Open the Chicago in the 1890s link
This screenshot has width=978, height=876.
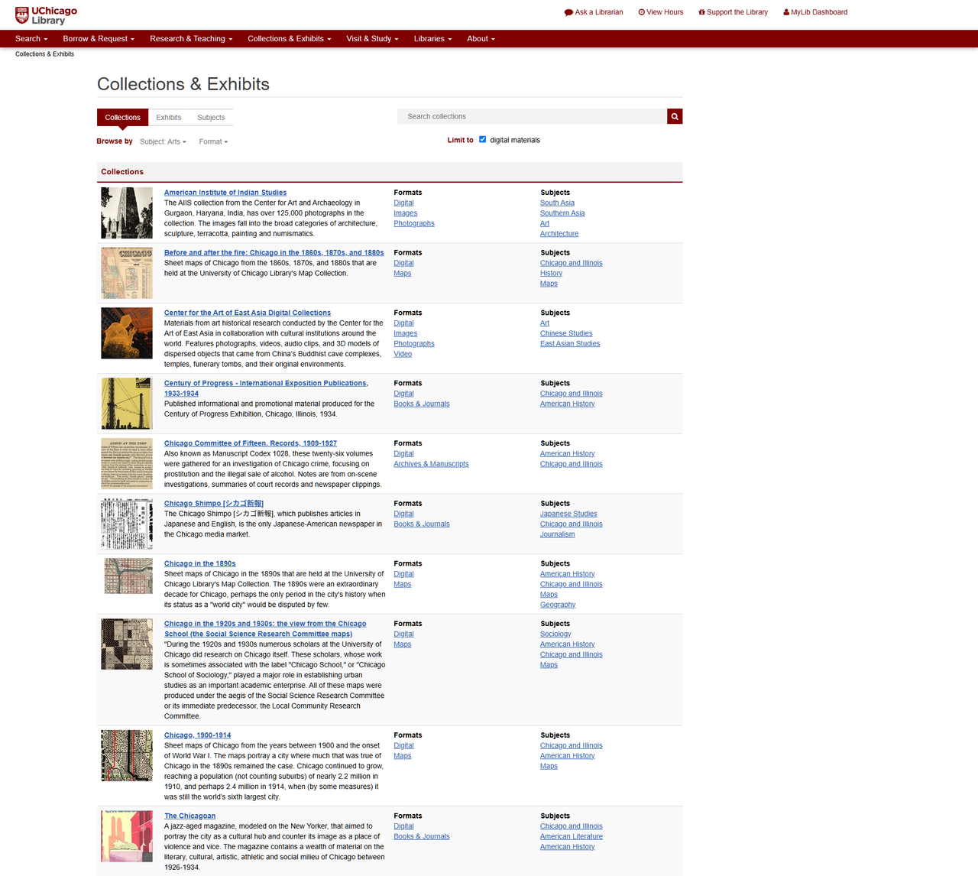click(x=200, y=563)
